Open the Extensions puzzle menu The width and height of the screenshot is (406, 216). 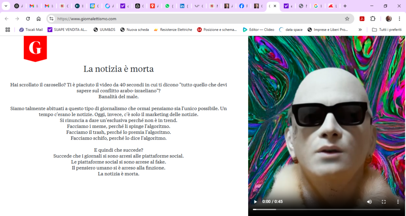pos(373,19)
